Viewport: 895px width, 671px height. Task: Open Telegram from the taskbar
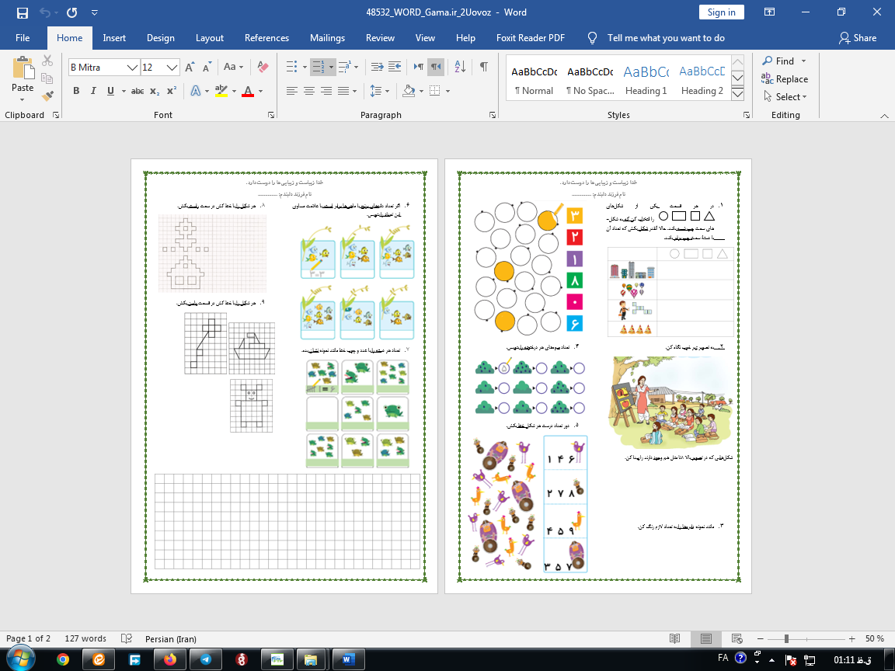[205, 659]
